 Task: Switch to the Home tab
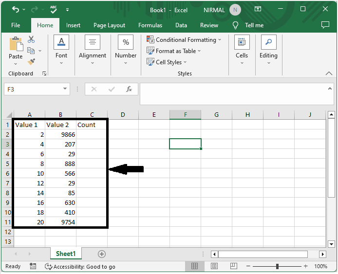pos(45,25)
